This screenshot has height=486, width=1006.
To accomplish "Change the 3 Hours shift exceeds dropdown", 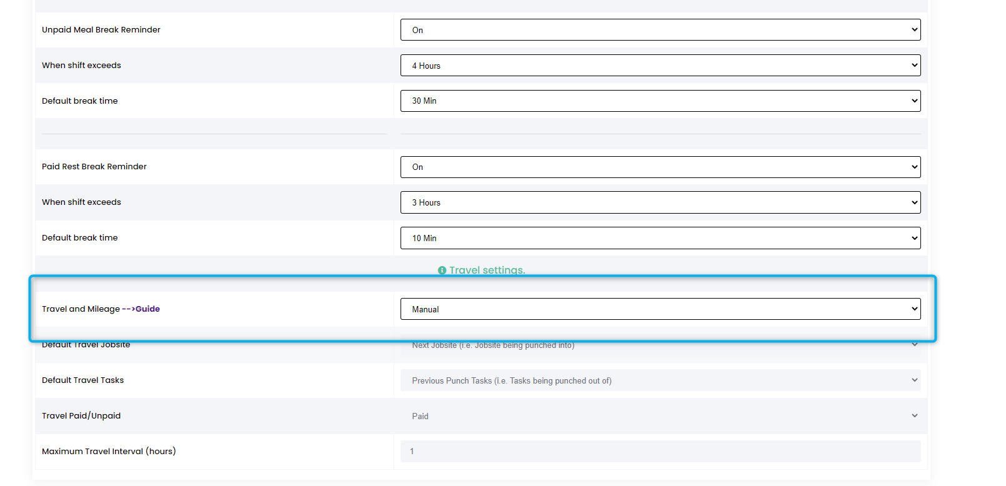I will pos(660,202).
